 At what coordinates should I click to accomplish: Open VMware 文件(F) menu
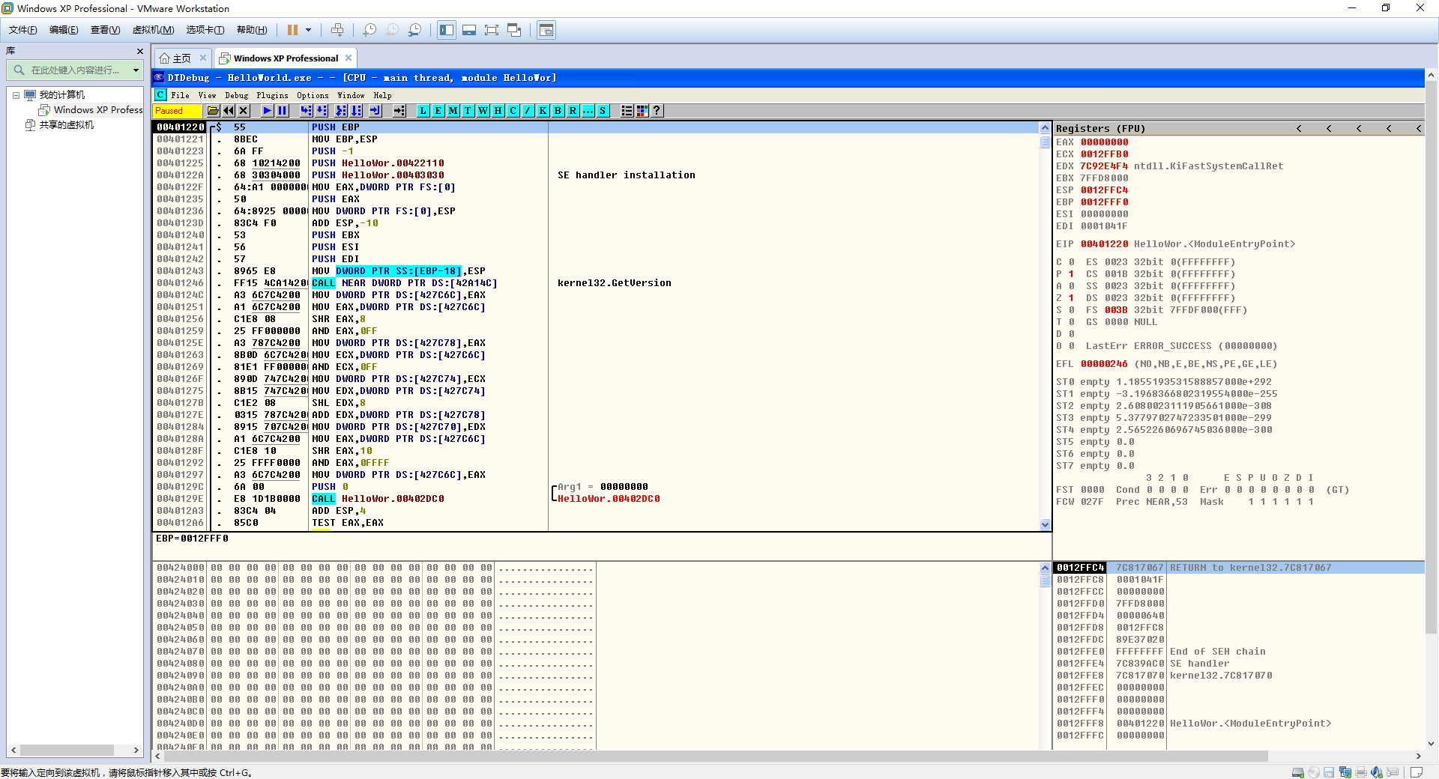tap(22, 30)
